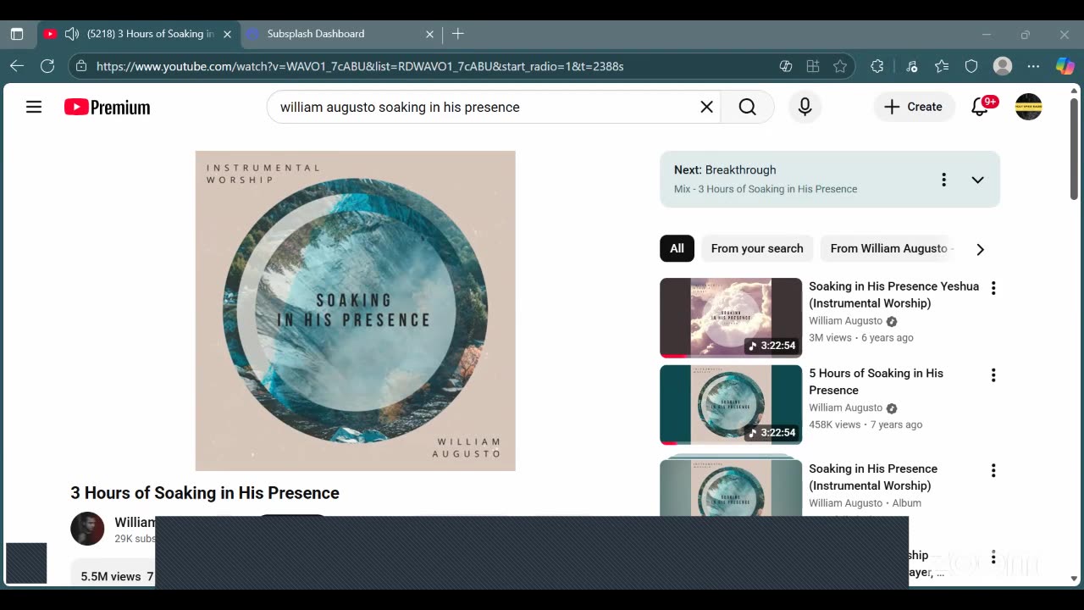
Task: Run search with magnifier button
Action: (x=747, y=107)
